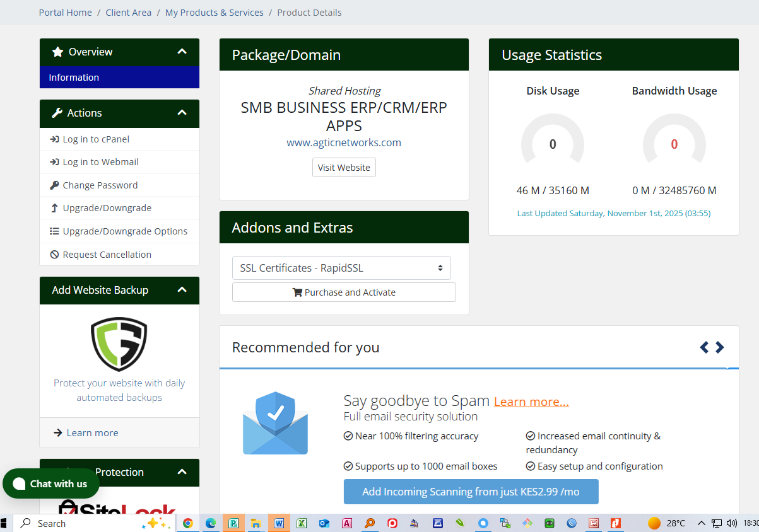759x532 pixels.
Task: Open the chat bubble icon to chat
Action: (x=19, y=483)
